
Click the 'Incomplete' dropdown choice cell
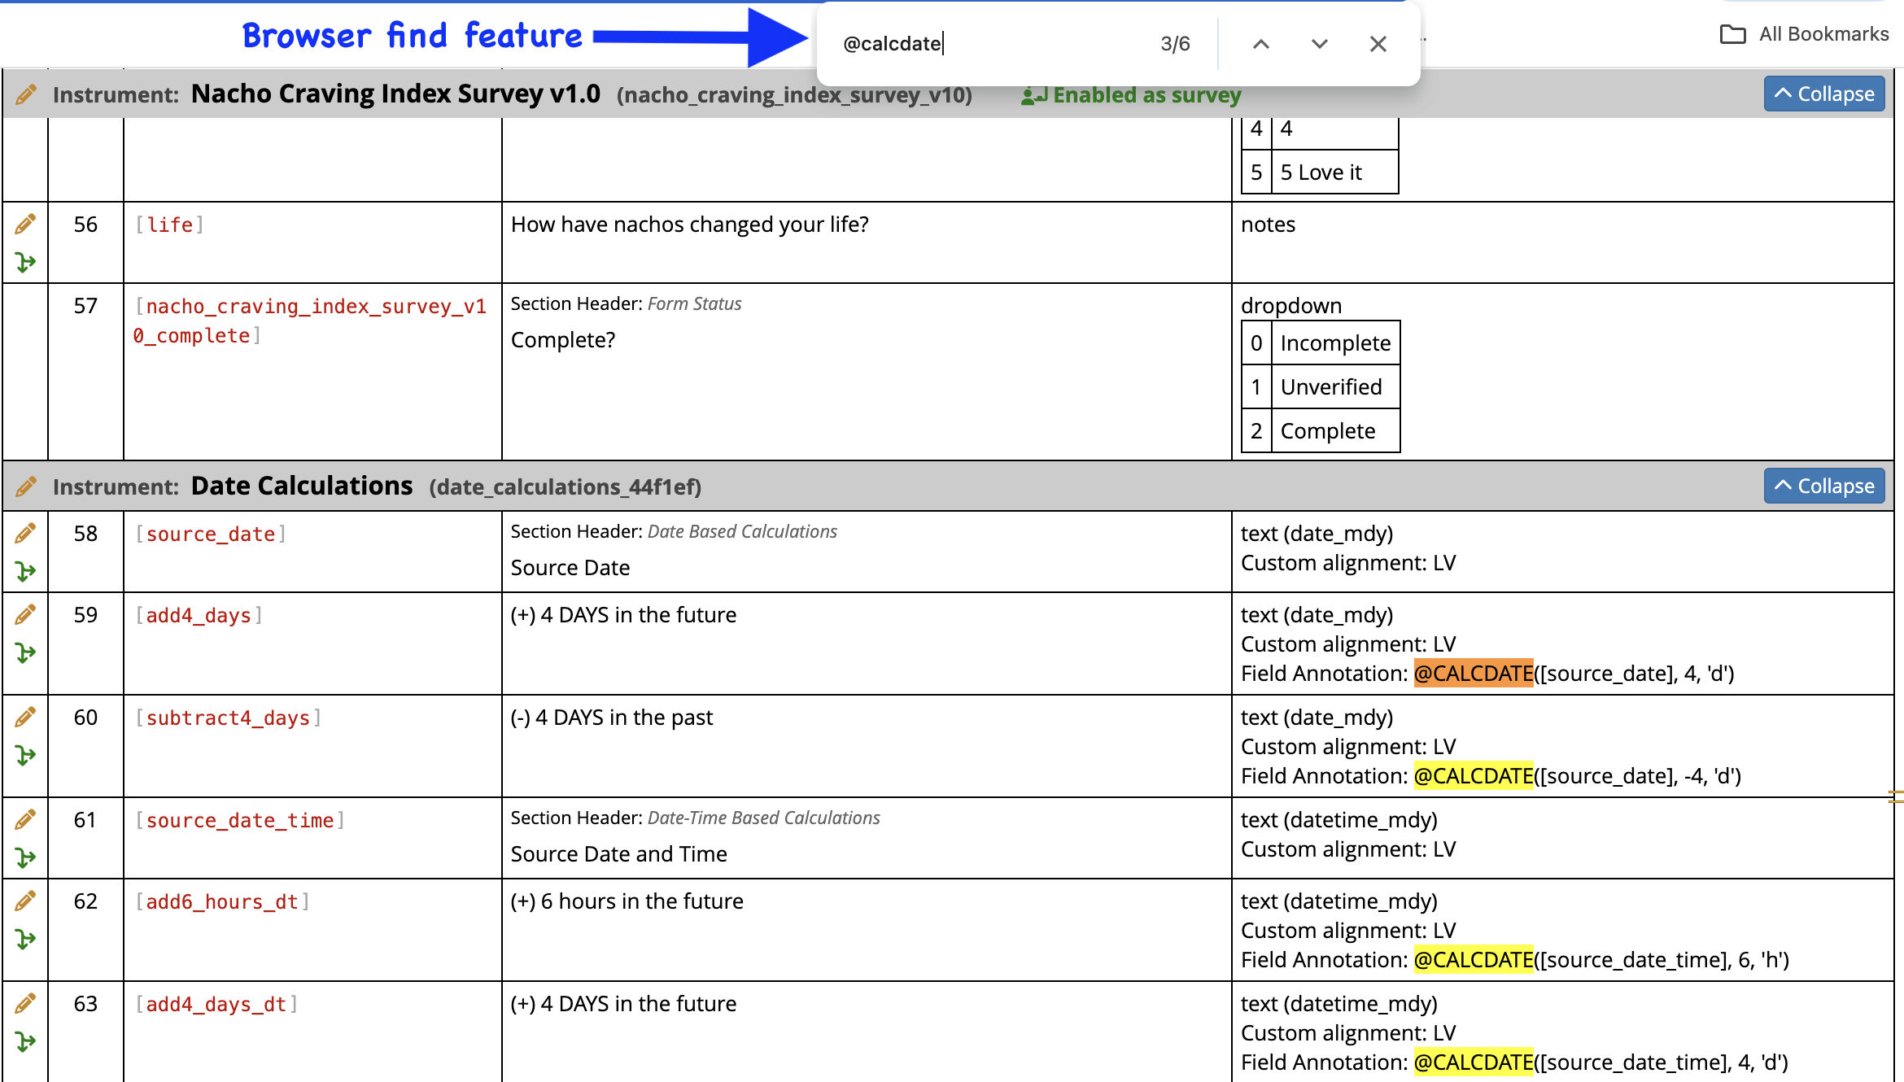pos(1335,343)
